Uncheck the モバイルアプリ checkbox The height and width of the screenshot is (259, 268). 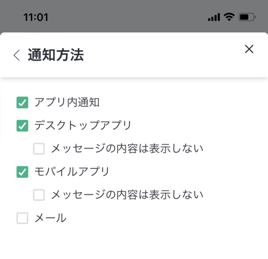22,172
